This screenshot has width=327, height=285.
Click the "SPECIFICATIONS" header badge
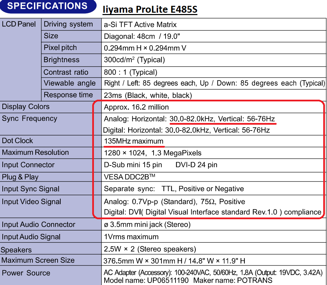48,6
